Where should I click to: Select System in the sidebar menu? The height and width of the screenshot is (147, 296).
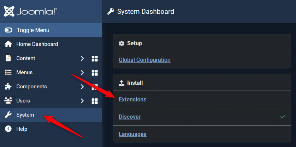pos(25,115)
